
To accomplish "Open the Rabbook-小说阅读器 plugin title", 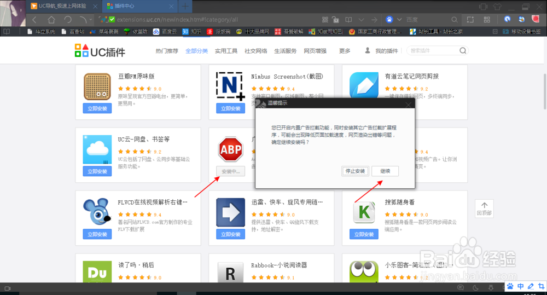I will (279, 265).
